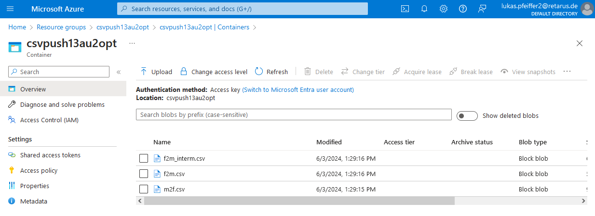Refresh the container blob list
The height and width of the screenshot is (216, 595).
pos(271,72)
